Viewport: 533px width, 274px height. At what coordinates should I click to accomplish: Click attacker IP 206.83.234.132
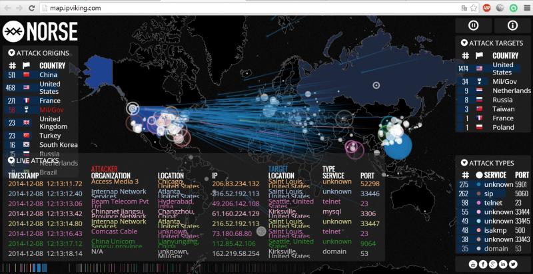point(236,184)
